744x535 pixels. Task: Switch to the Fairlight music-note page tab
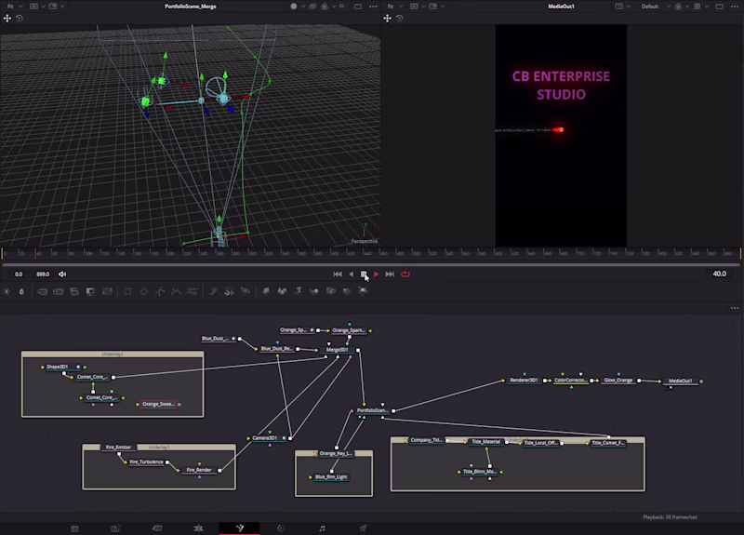[x=322, y=528]
